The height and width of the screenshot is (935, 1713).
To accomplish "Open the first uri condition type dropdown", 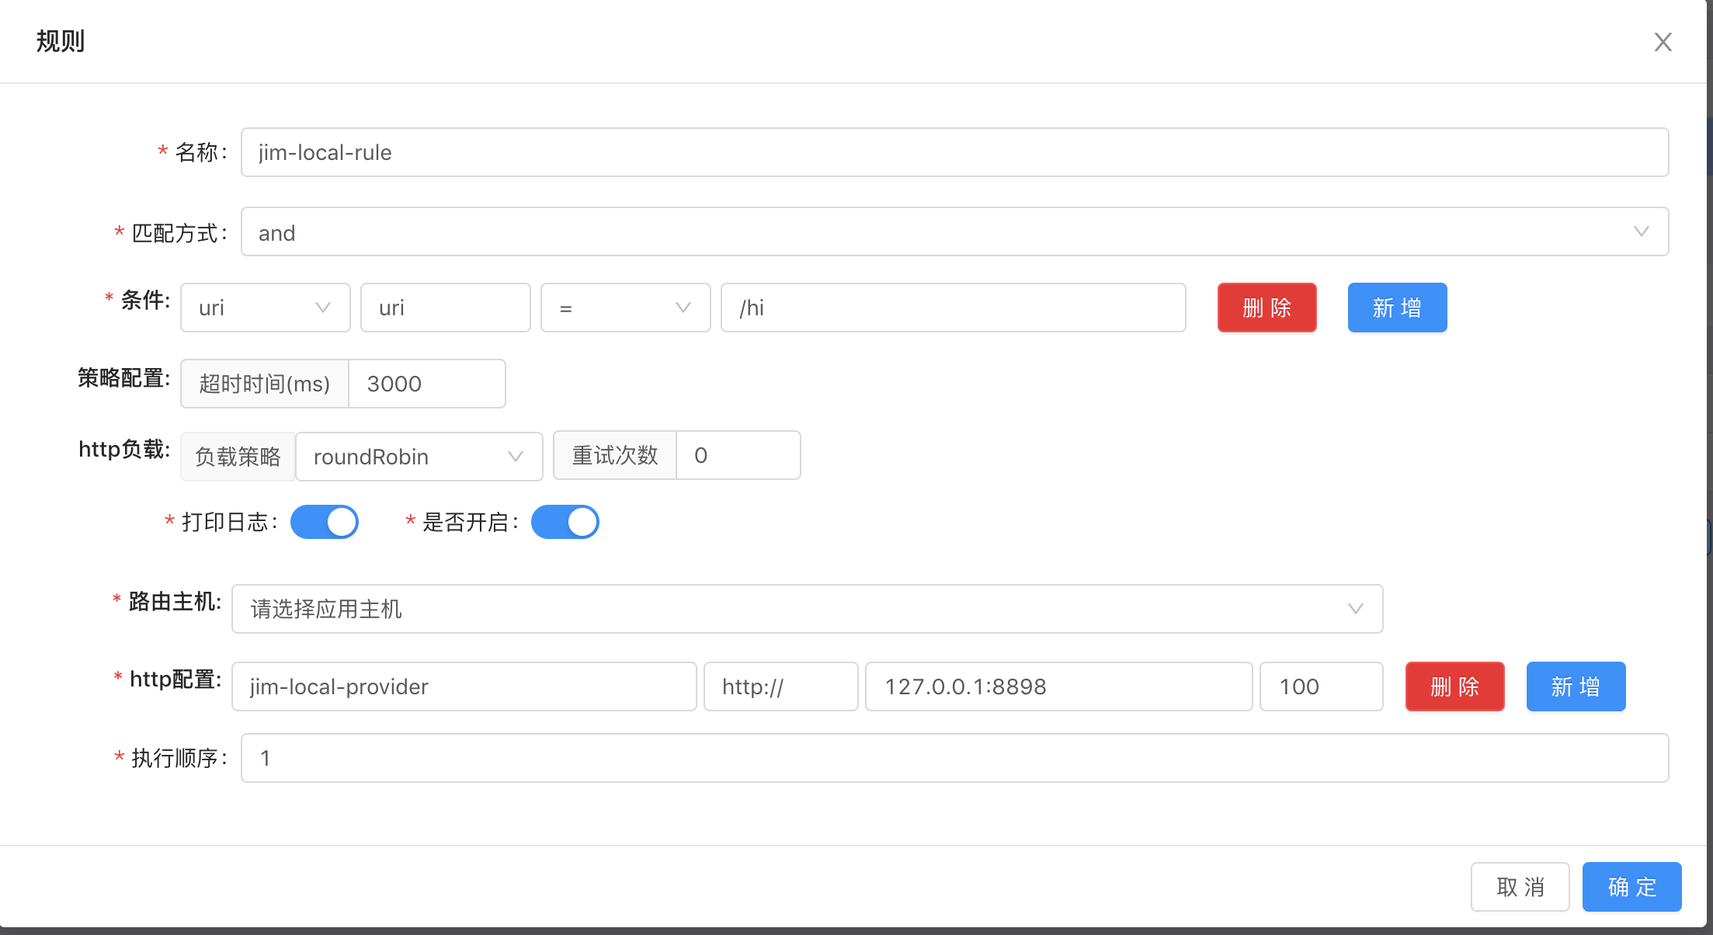I will pyautogui.click(x=265, y=308).
